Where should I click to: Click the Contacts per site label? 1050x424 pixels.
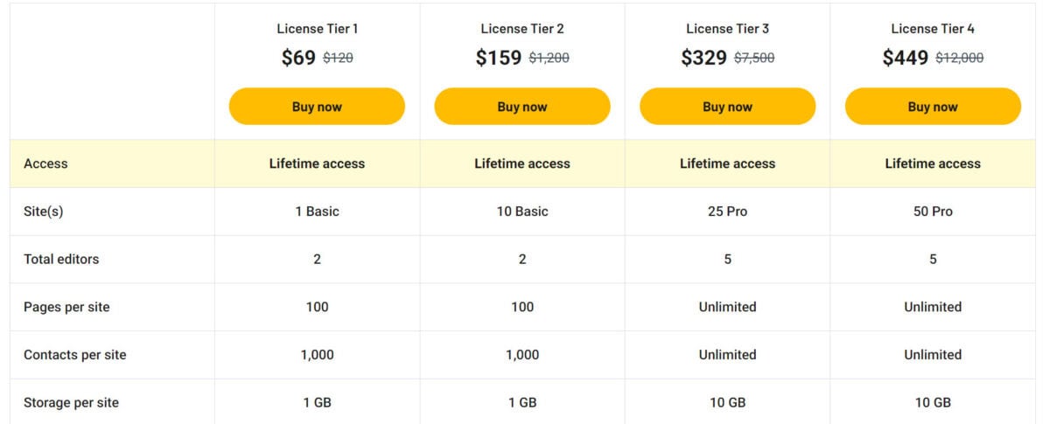(75, 355)
